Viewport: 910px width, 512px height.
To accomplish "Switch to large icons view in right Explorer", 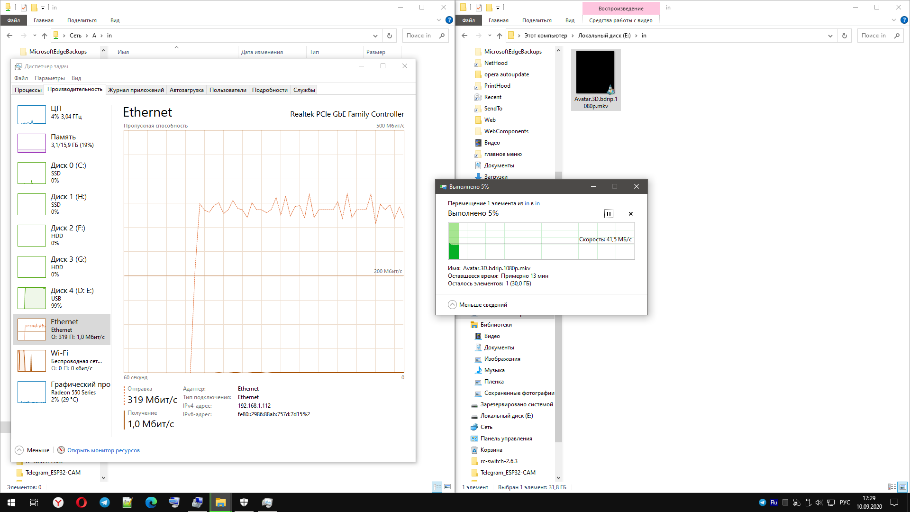I will pos(902,487).
